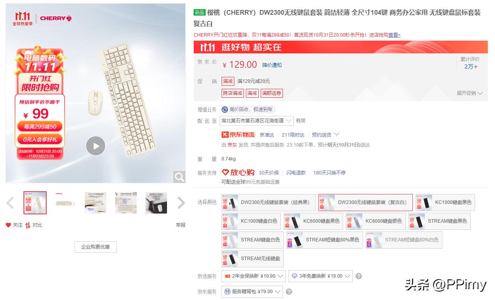The height and width of the screenshot is (300, 495).
Task: Show next thumbnails with right arrow
Action: click(x=181, y=203)
